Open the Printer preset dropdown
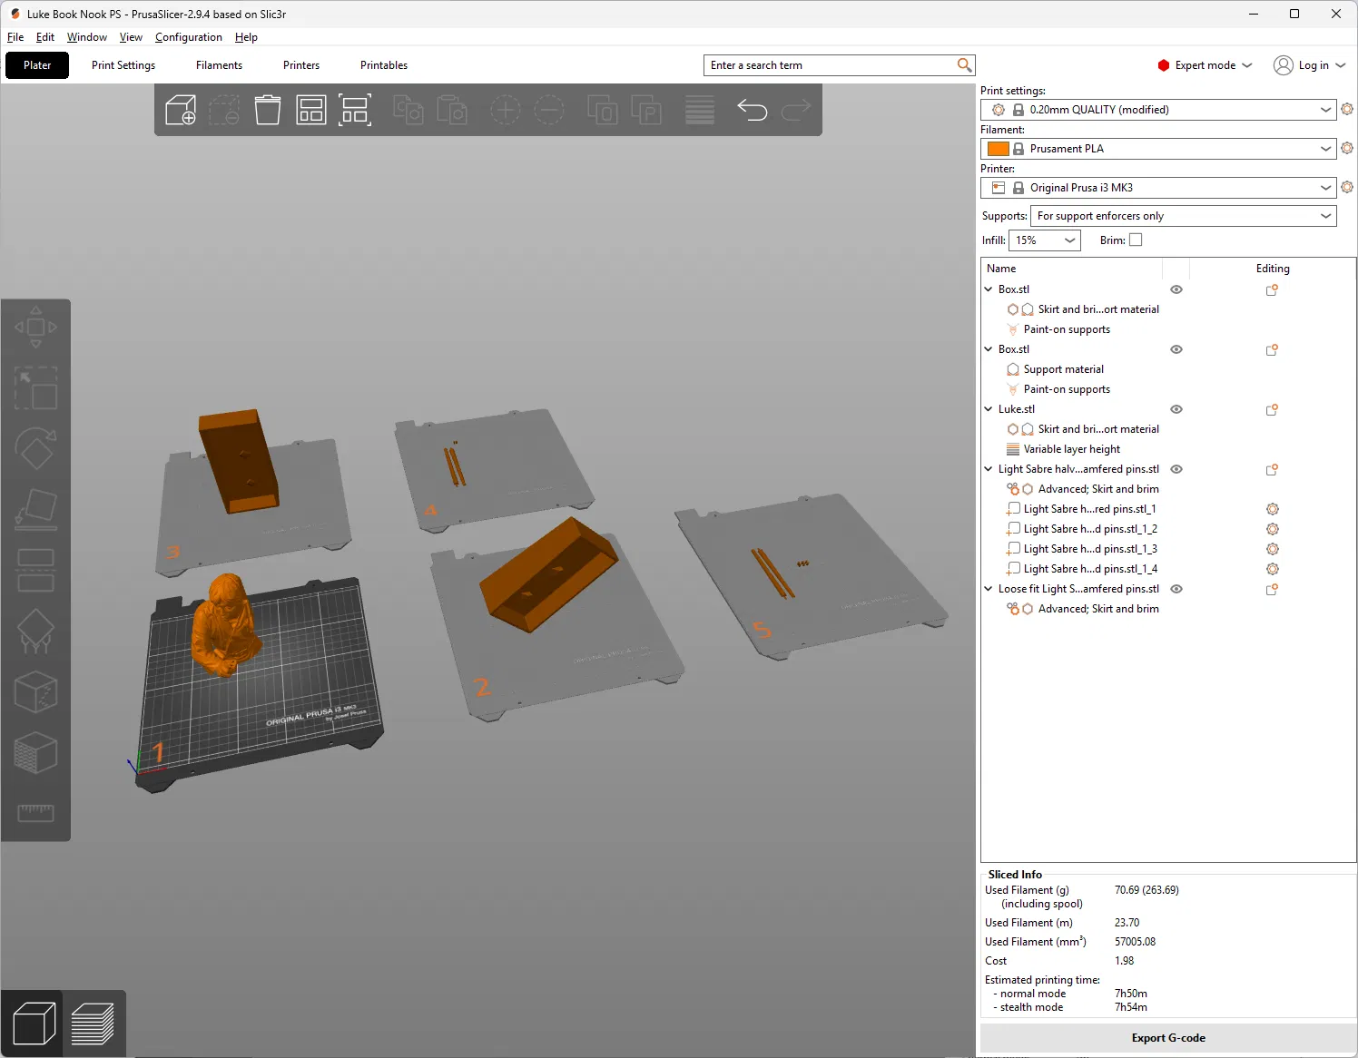 click(1158, 188)
